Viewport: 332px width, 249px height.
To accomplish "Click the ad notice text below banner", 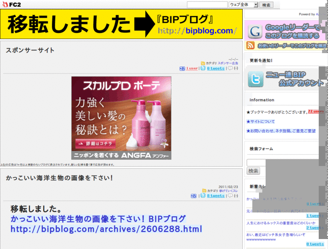I will coord(57,164).
